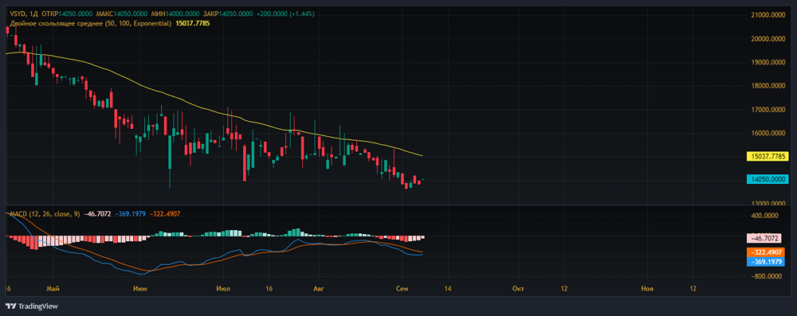Image resolution: width=797 pixels, height=316 pixels.
Task: Click the 20000.0000 price scale label
Action: pyautogui.click(x=768, y=39)
